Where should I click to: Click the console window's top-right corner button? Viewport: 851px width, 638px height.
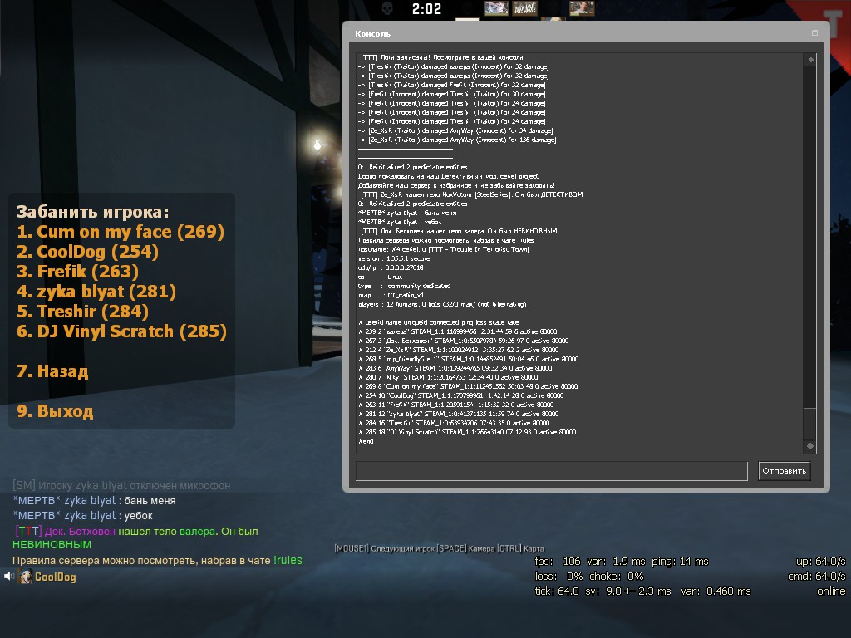[814, 33]
